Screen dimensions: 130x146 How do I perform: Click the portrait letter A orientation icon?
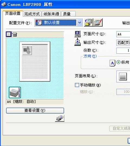(112, 63)
